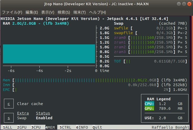Open the 編集(E) menu

[x=32, y=12]
